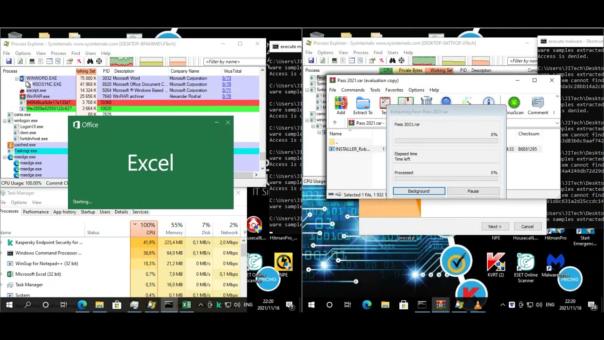Click crosshair target icon in left Process Explorer

click(99, 61)
